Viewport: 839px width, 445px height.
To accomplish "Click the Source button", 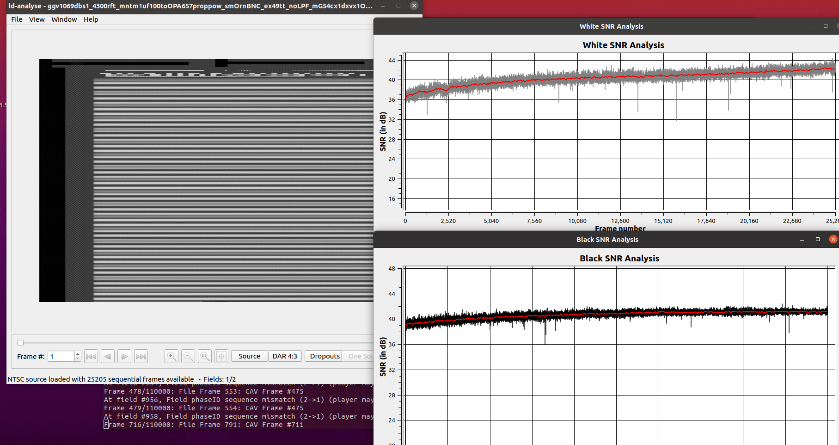I will [x=249, y=356].
